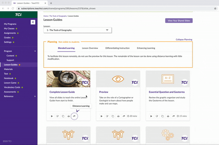Click the browser address bar URL
The image size is (219, 145).
58,8
